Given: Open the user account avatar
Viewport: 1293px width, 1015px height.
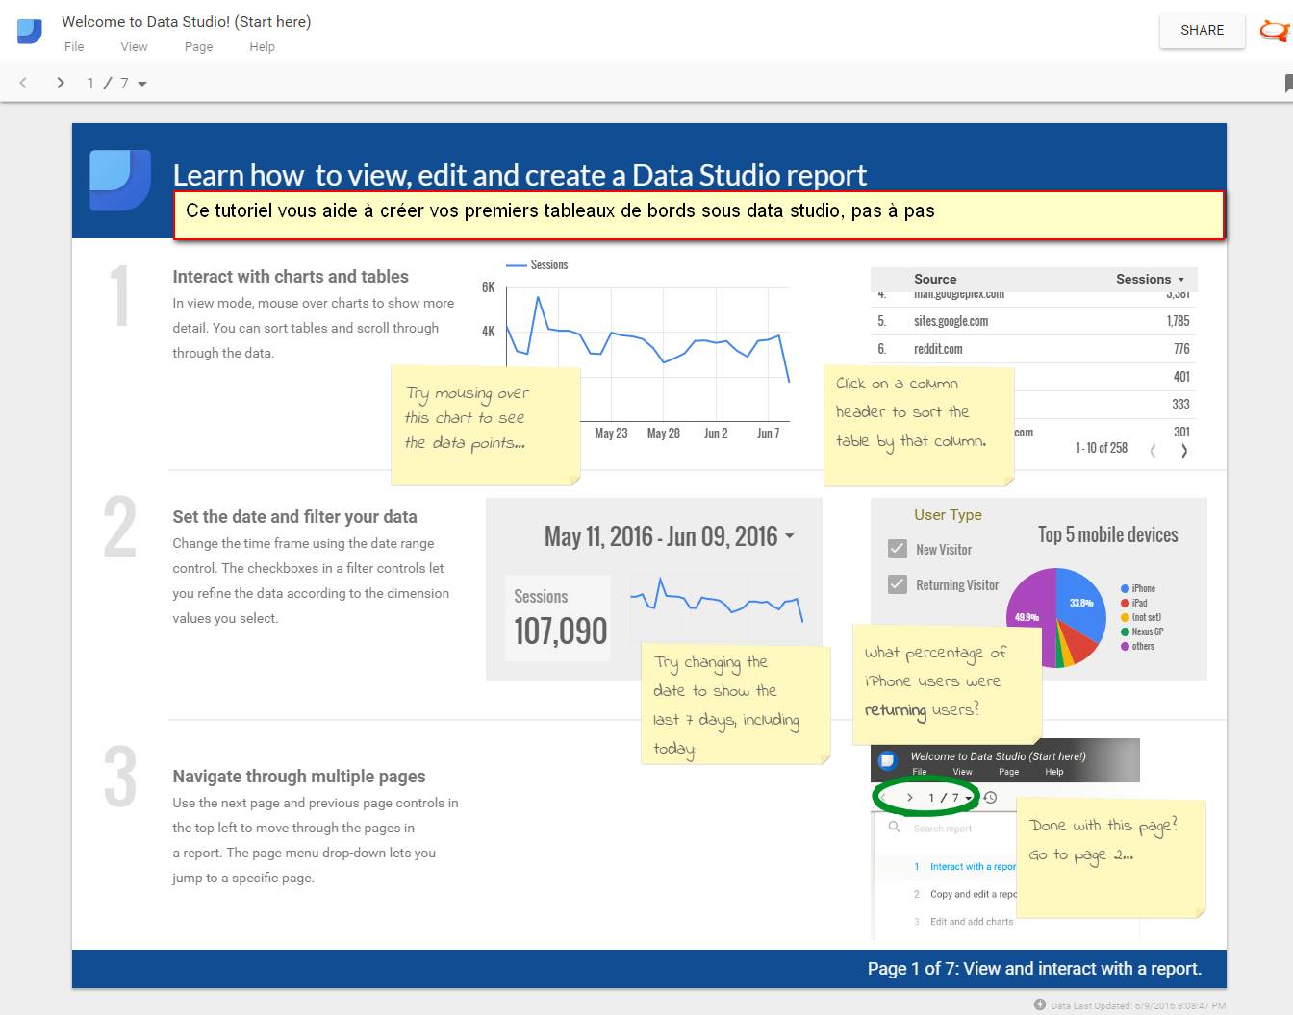Looking at the screenshot, I should (1274, 31).
